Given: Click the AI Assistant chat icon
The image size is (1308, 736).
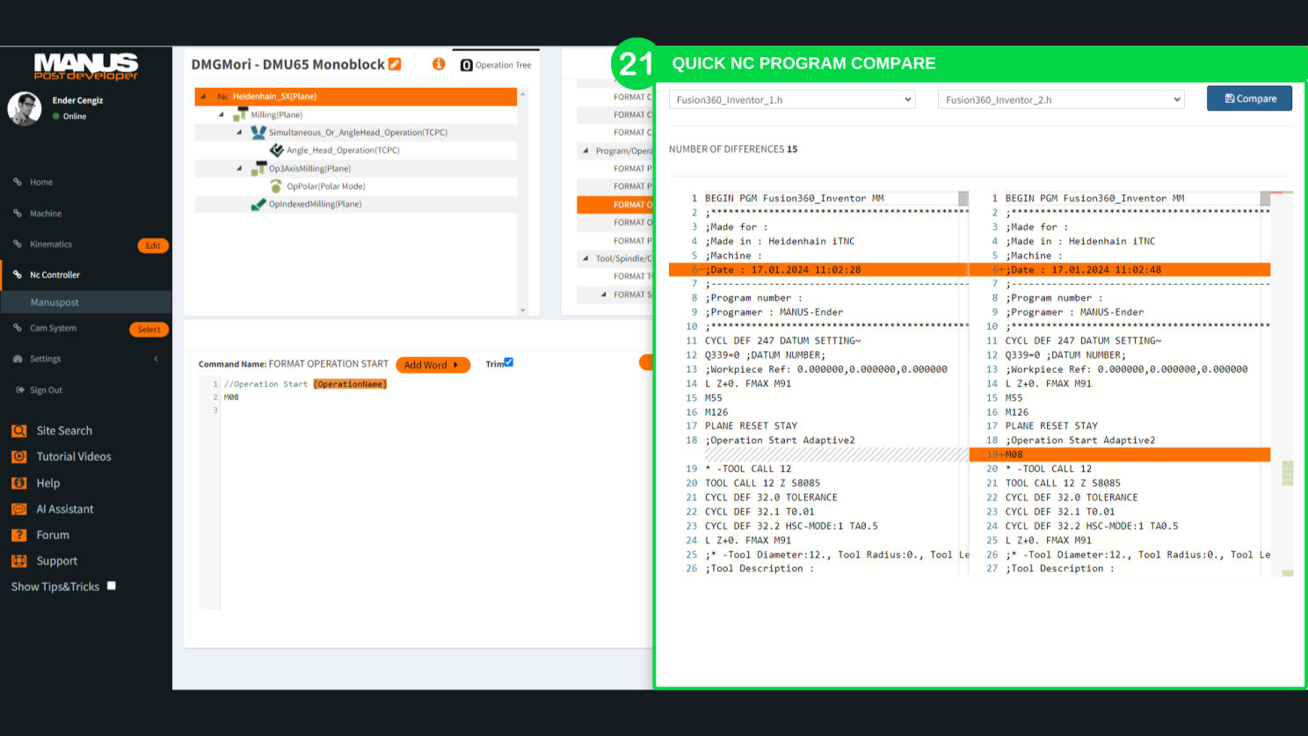Looking at the screenshot, I should (18, 509).
